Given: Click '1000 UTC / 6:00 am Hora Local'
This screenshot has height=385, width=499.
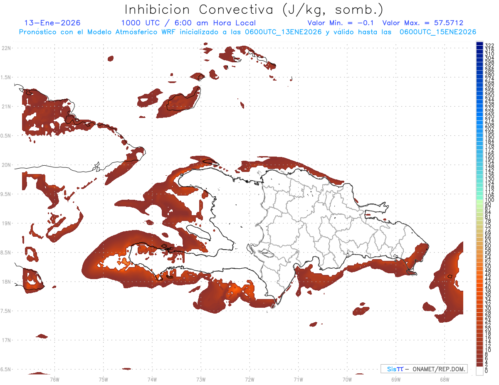Looking at the screenshot, I should point(188,23).
